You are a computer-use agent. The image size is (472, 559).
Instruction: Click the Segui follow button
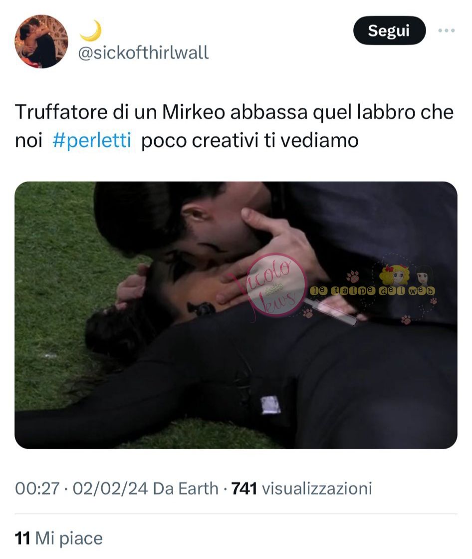point(389,30)
